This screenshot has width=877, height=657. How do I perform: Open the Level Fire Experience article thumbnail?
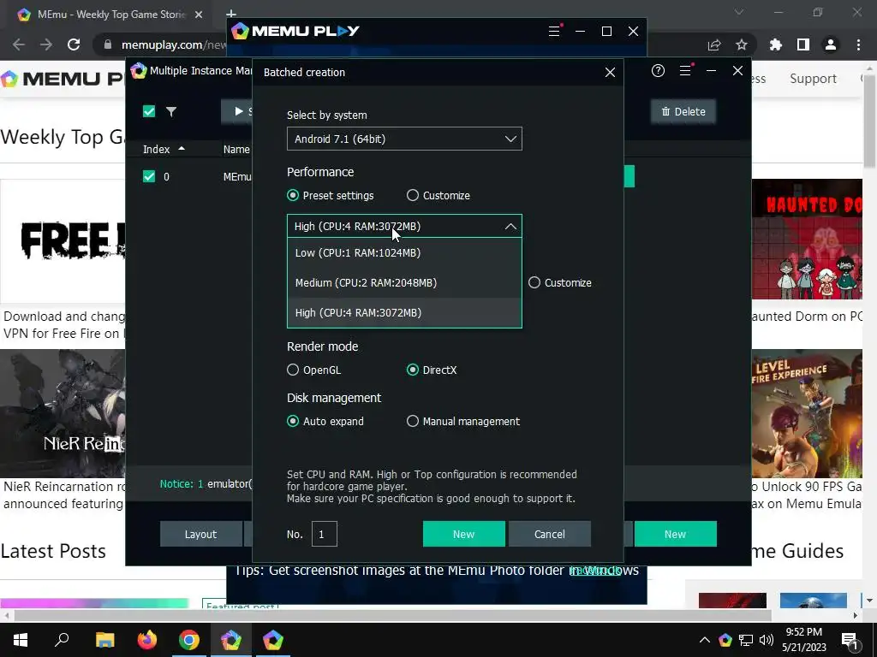tap(807, 413)
